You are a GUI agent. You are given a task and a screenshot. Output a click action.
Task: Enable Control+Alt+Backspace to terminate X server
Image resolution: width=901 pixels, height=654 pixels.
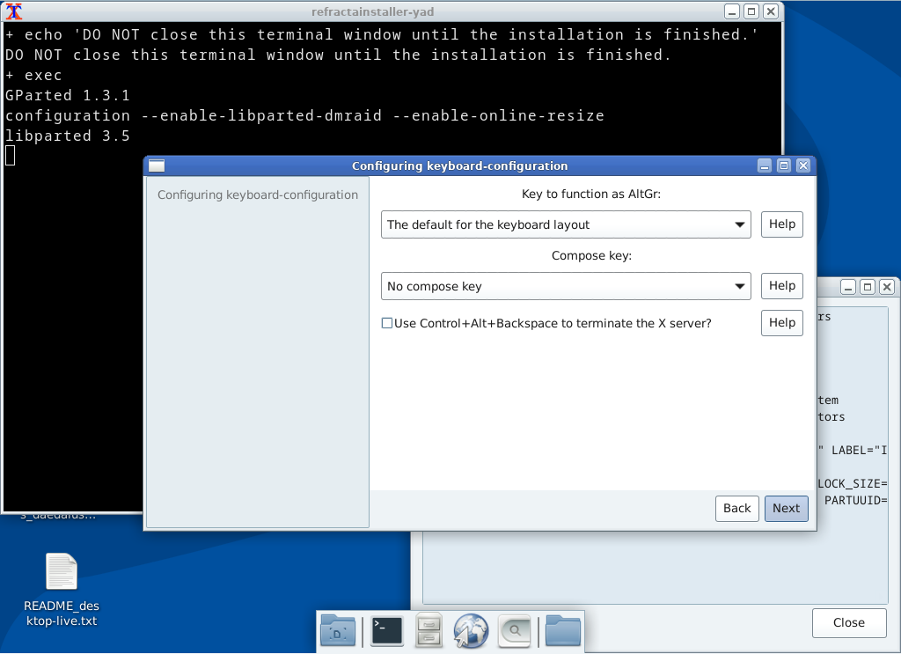click(x=386, y=323)
